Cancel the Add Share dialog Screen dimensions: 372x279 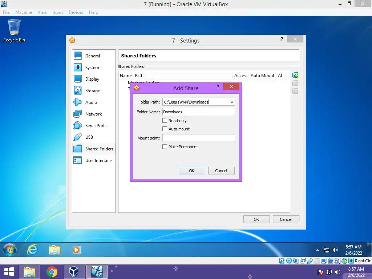[x=221, y=171]
